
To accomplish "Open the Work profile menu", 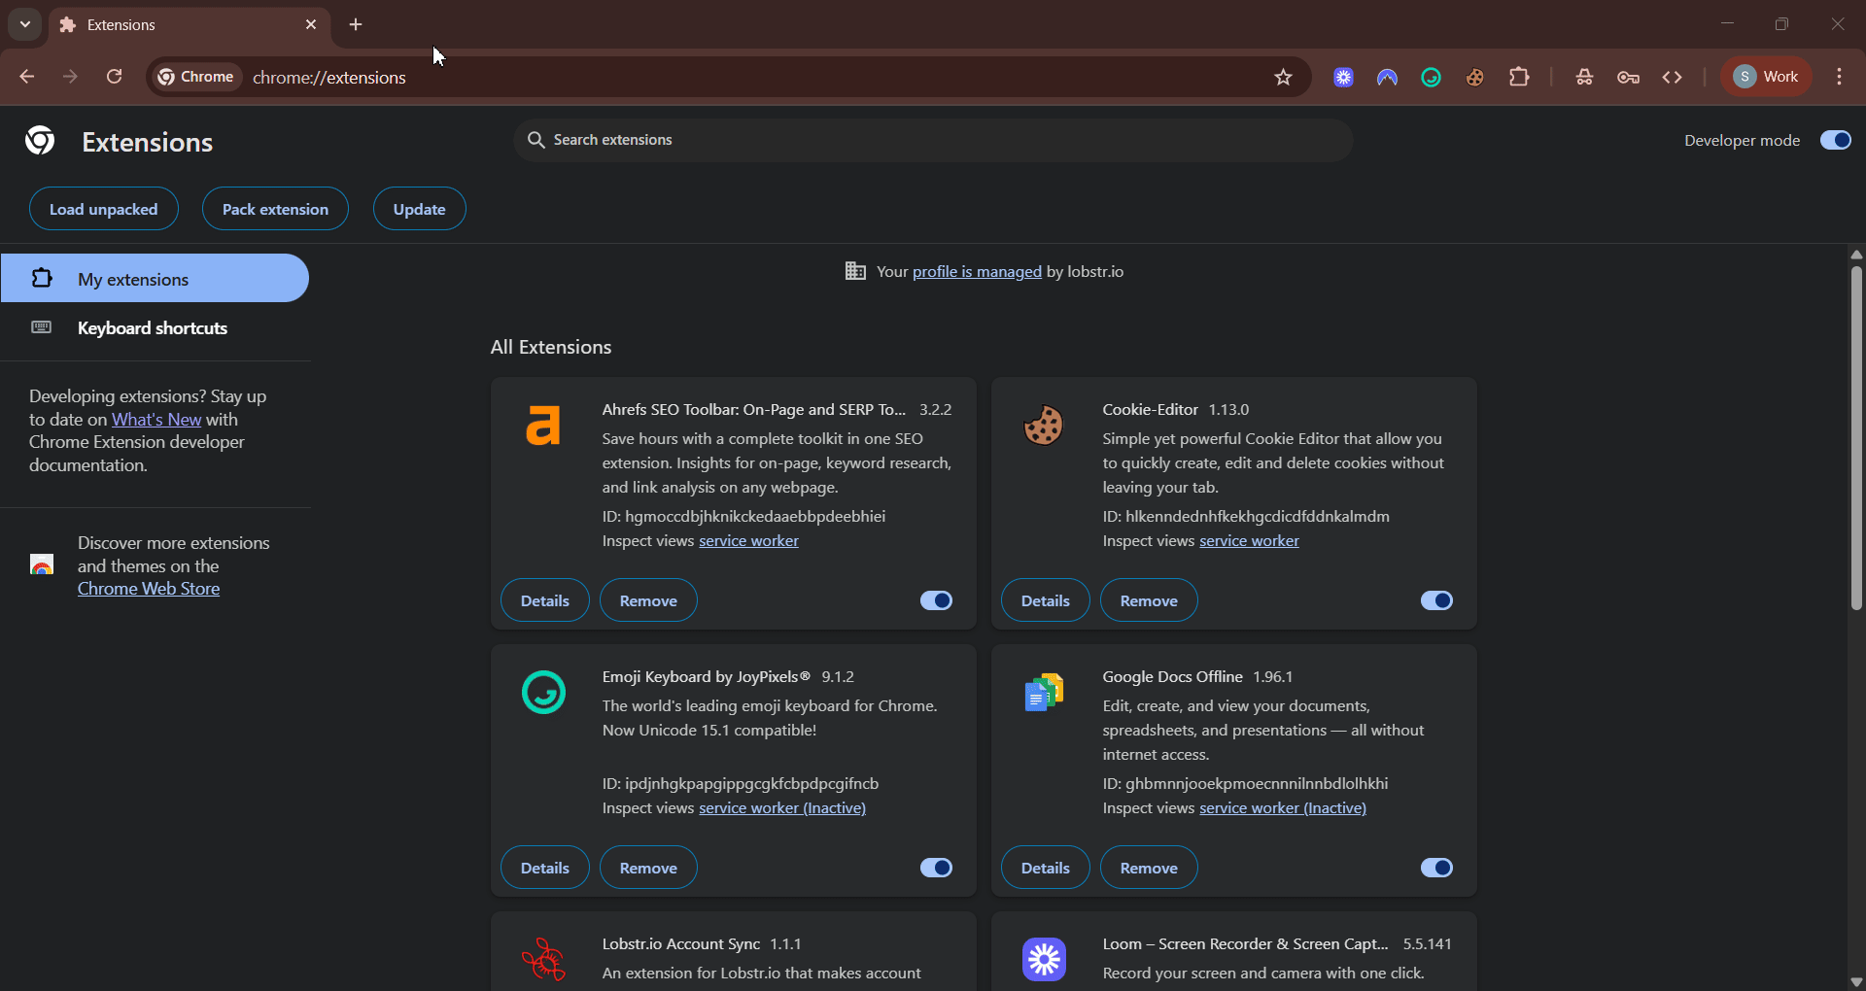I will 1766,77.
